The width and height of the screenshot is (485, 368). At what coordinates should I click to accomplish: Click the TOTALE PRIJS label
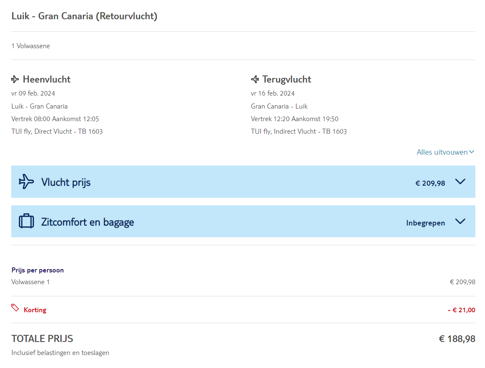click(42, 339)
